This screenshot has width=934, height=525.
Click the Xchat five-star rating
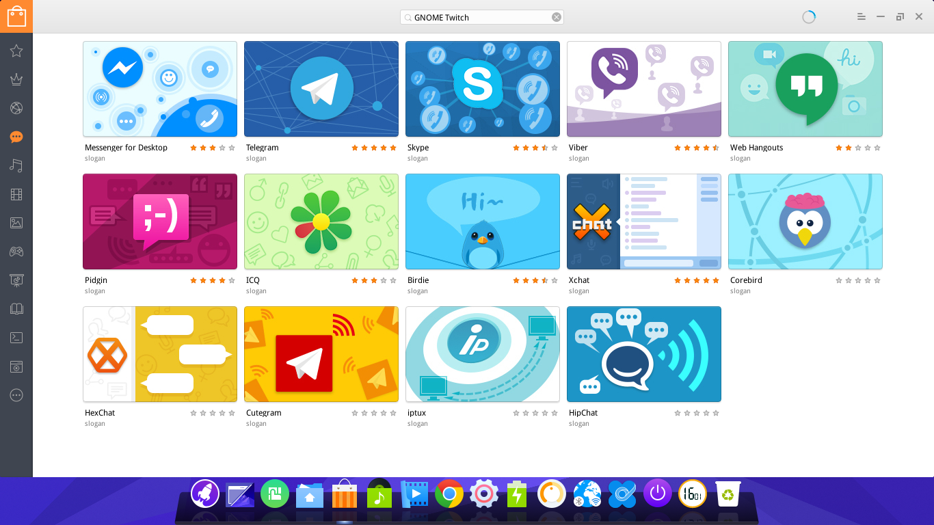coord(697,280)
